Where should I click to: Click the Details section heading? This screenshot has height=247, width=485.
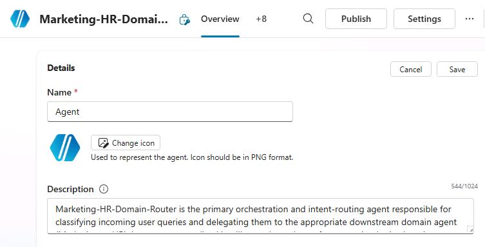click(x=61, y=68)
